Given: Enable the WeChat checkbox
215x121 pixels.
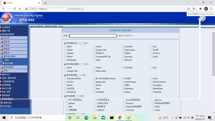Looking at the screenshot, I should coord(123,60).
